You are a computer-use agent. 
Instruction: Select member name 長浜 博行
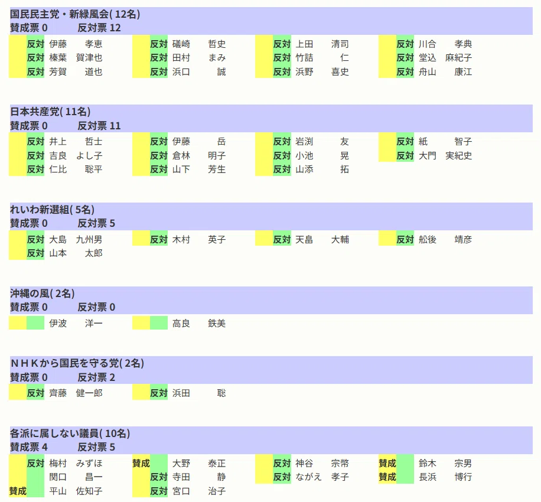tap(445, 477)
